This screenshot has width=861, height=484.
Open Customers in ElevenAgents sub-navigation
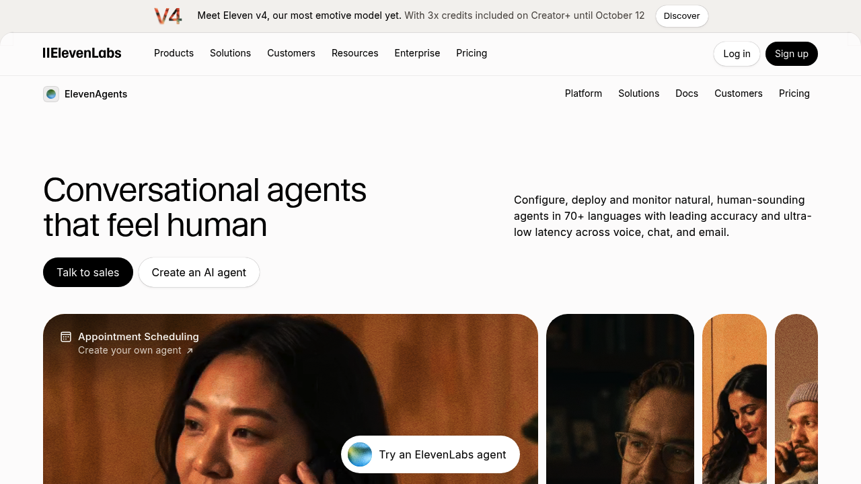point(739,93)
